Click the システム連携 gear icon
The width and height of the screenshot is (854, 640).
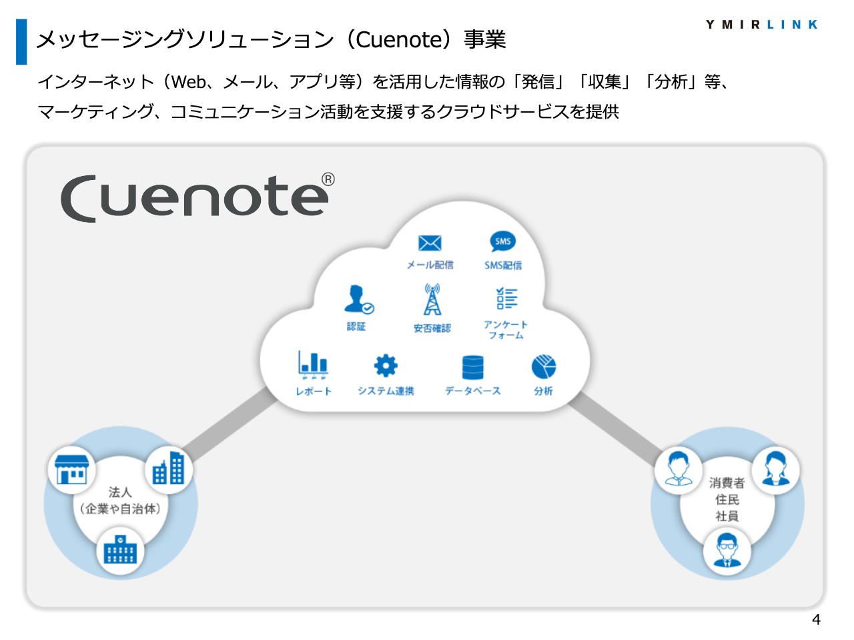tap(385, 364)
